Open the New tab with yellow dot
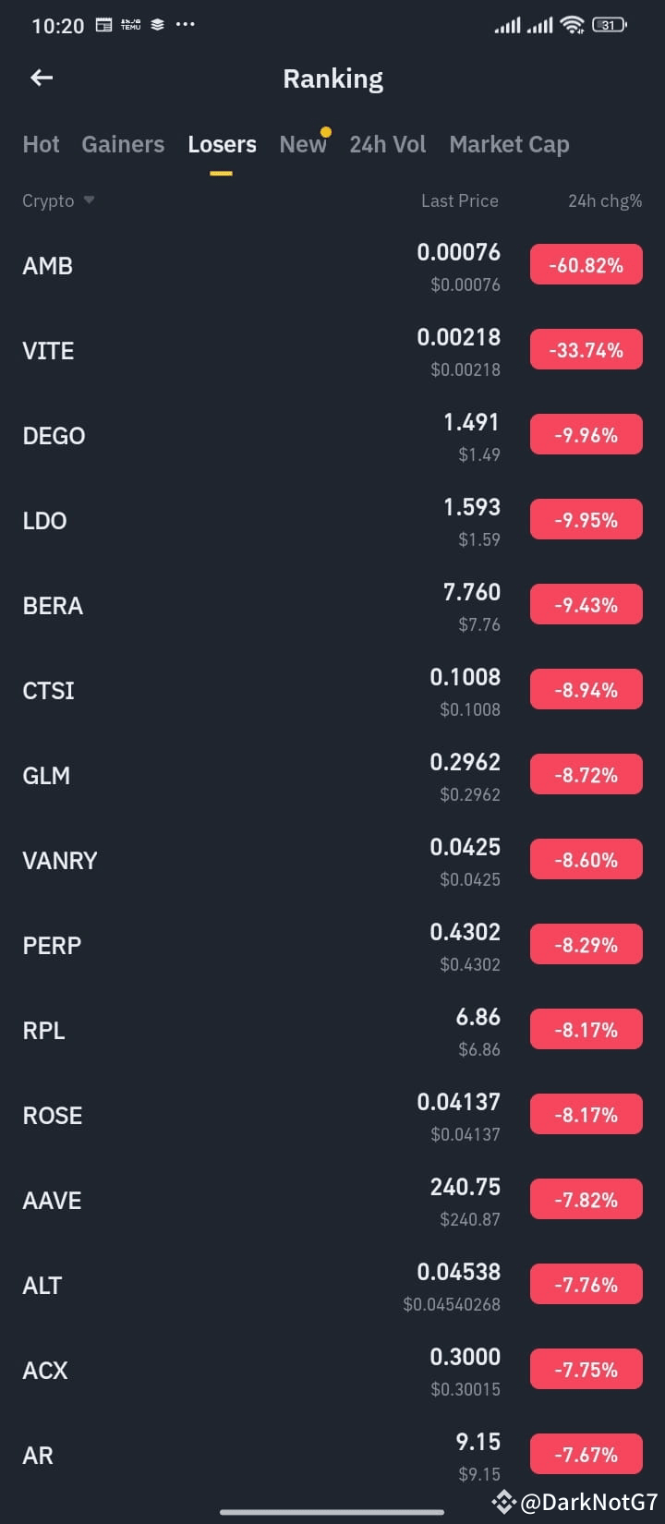665x1524 pixels. pos(303,144)
